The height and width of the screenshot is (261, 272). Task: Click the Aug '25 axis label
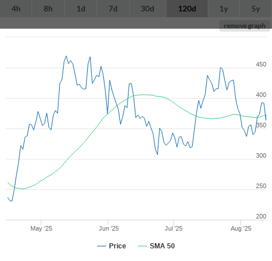tap(241, 228)
